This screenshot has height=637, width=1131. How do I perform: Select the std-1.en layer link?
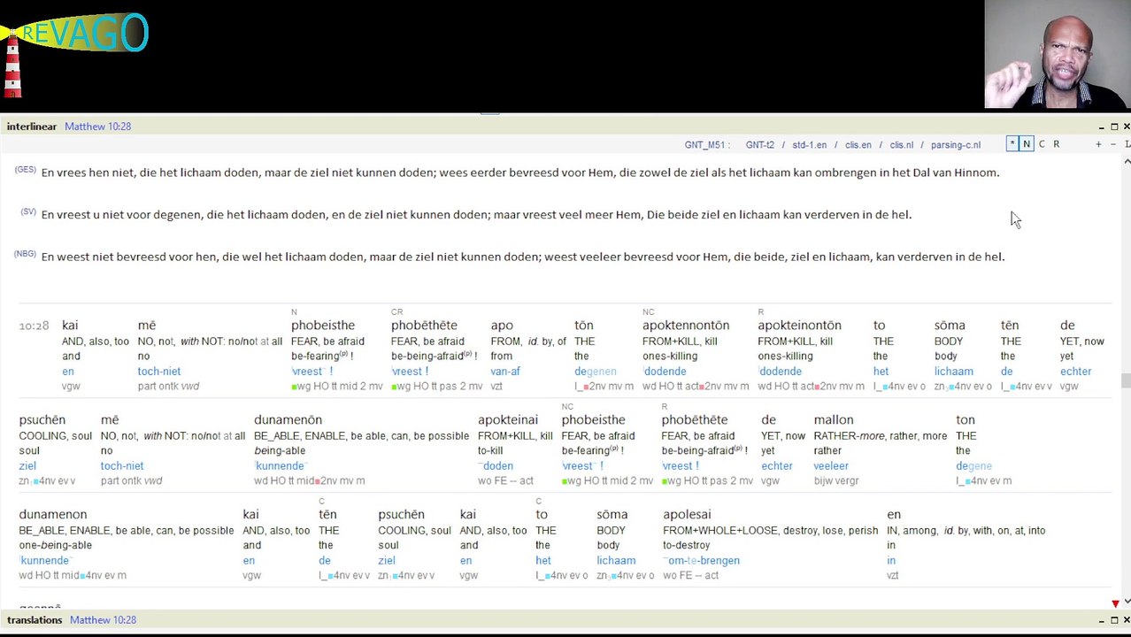click(x=809, y=145)
